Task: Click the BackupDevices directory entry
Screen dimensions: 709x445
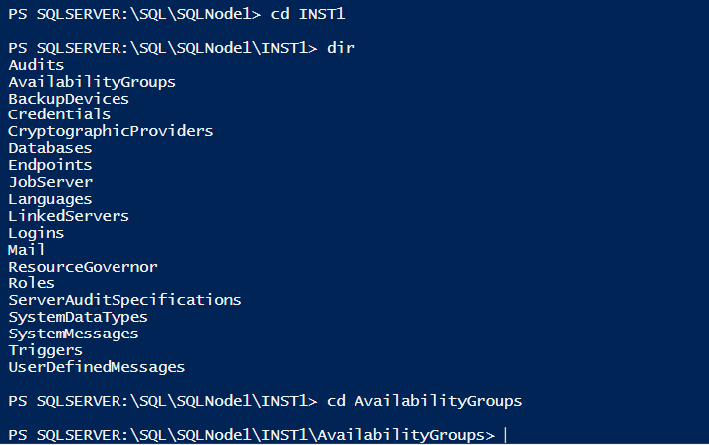Action: (x=68, y=99)
